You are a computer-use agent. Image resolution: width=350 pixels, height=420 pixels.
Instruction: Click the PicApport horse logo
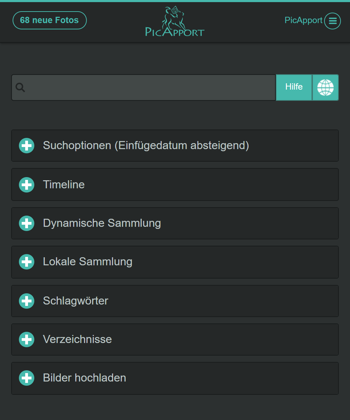point(175,22)
